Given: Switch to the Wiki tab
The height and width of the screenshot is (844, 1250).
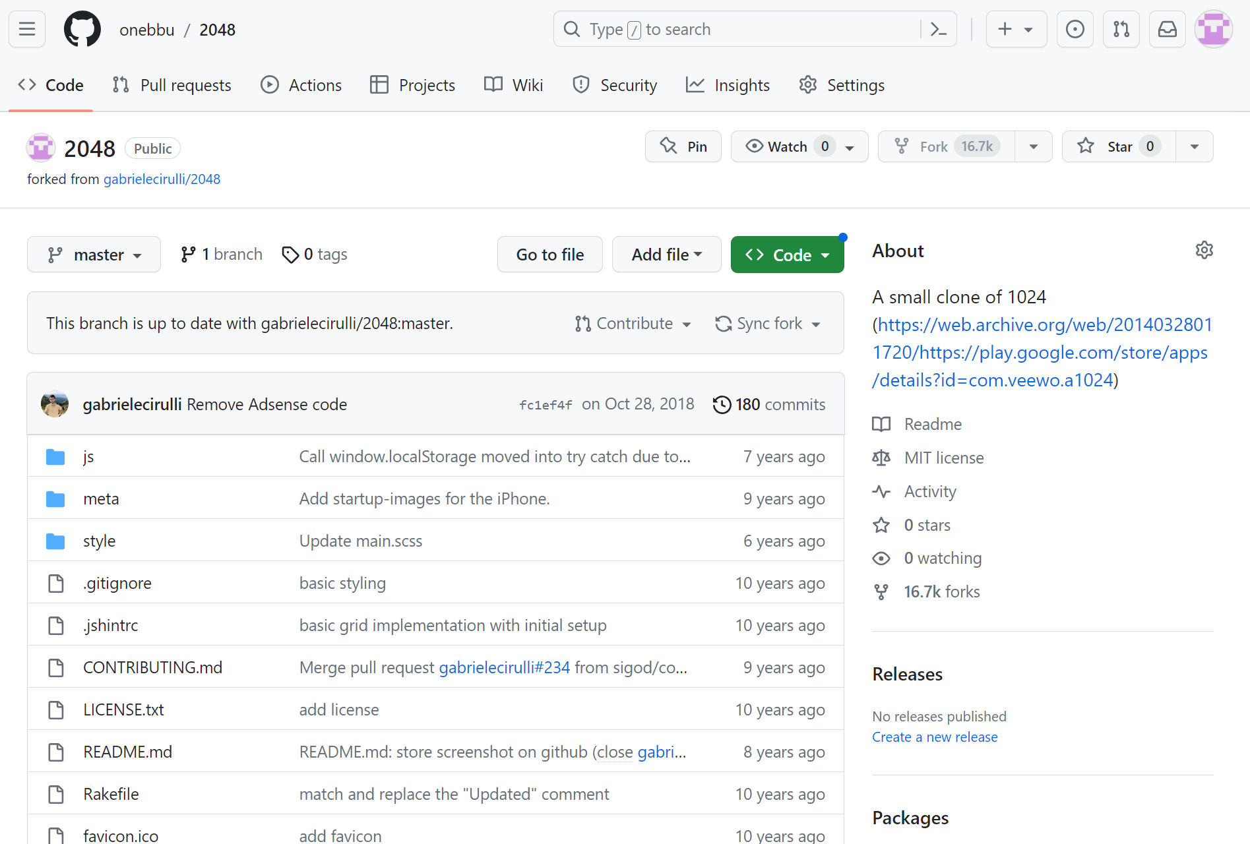Looking at the screenshot, I should tap(513, 85).
